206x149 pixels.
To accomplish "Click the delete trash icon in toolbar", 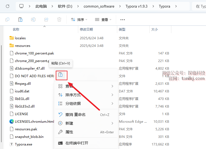I will pyautogui.click(x=59, y=20).
